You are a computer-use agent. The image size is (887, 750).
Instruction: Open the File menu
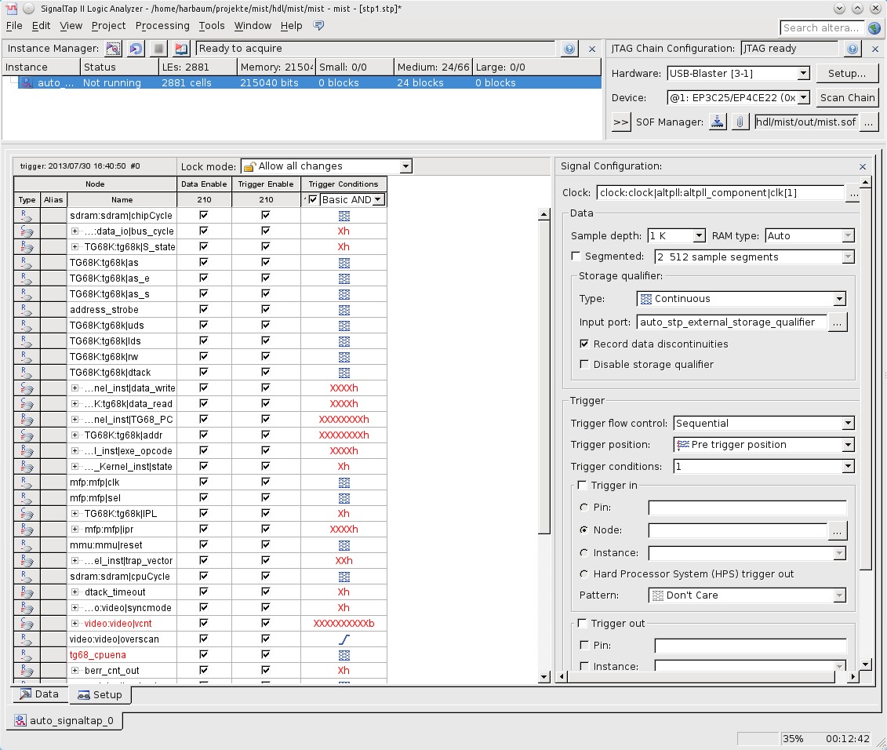(x=14, y=25)
